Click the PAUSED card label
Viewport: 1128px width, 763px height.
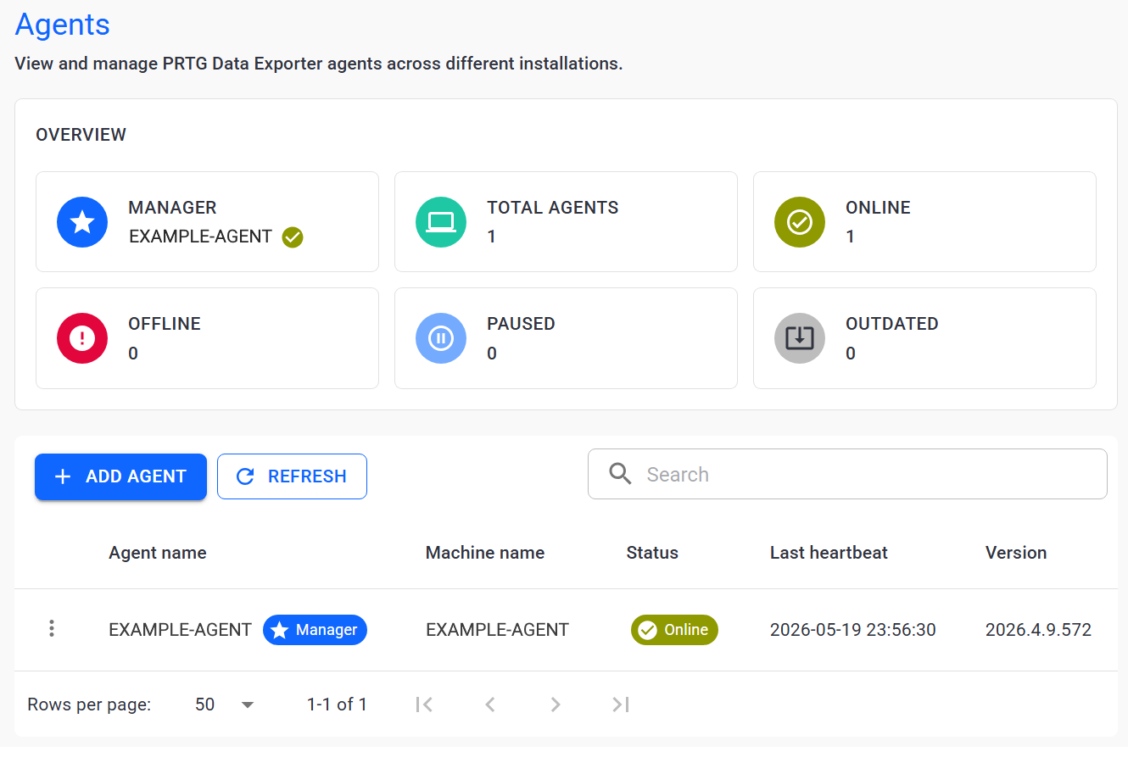[x=521, y=324]
